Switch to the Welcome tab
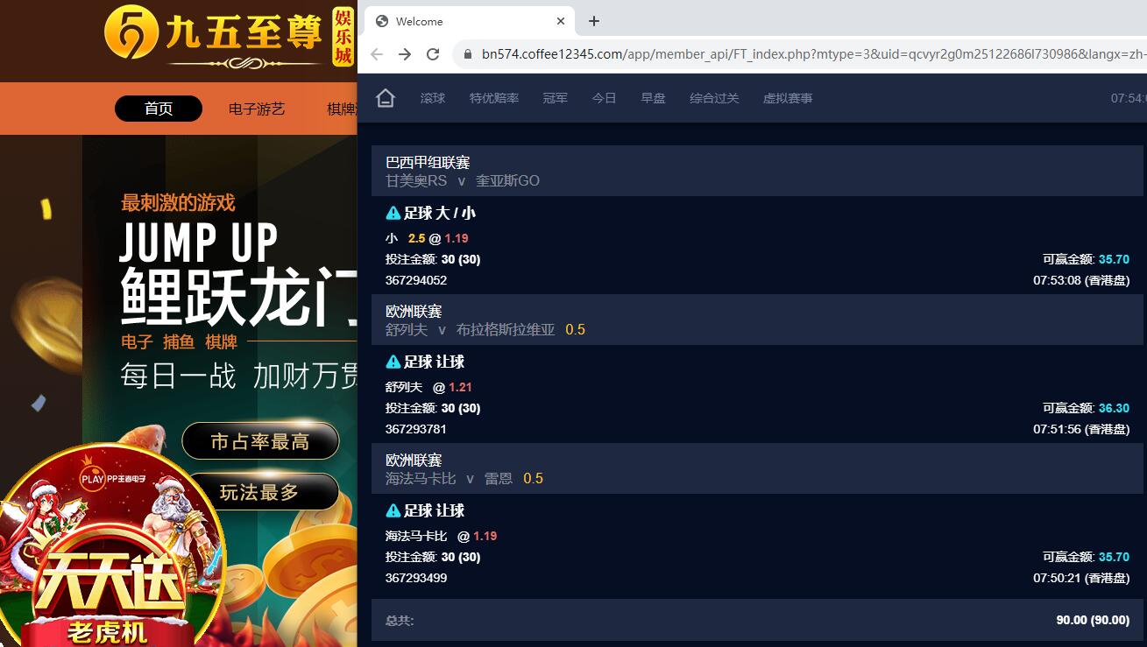This screenshot has width=1147, height=647. click(469, 21)
